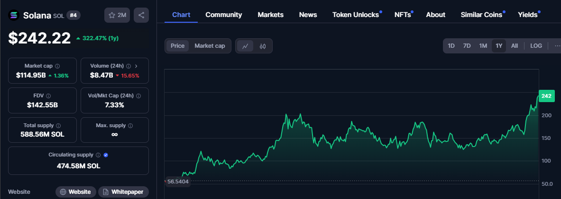Click the $142.55B FDV value
This screenshot has height=199, width=561.
pyautogui.click(x=42, y=105)
